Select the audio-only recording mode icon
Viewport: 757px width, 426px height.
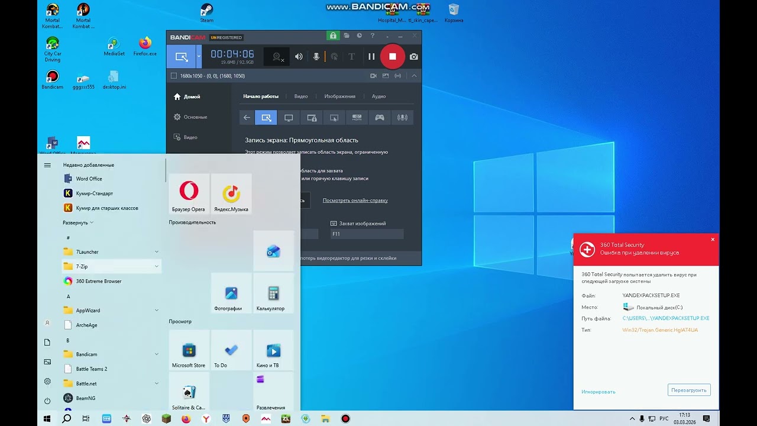(402, 118)
